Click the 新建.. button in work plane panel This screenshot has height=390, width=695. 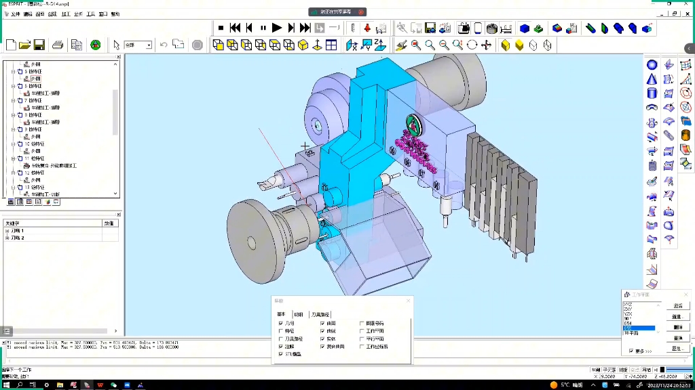pos(678,317)
